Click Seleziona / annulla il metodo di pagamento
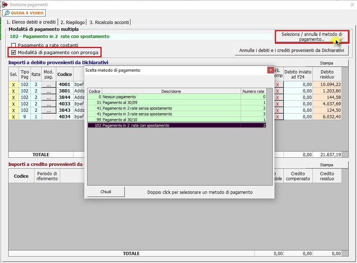357x263 pixels. pos(312,37)
